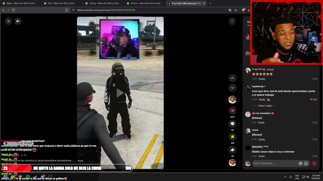The width and height of the screenshot is (323, 181).
Task: Open the emoji picker in comment box
Action: pyautogui.click(x=306, y=163)
